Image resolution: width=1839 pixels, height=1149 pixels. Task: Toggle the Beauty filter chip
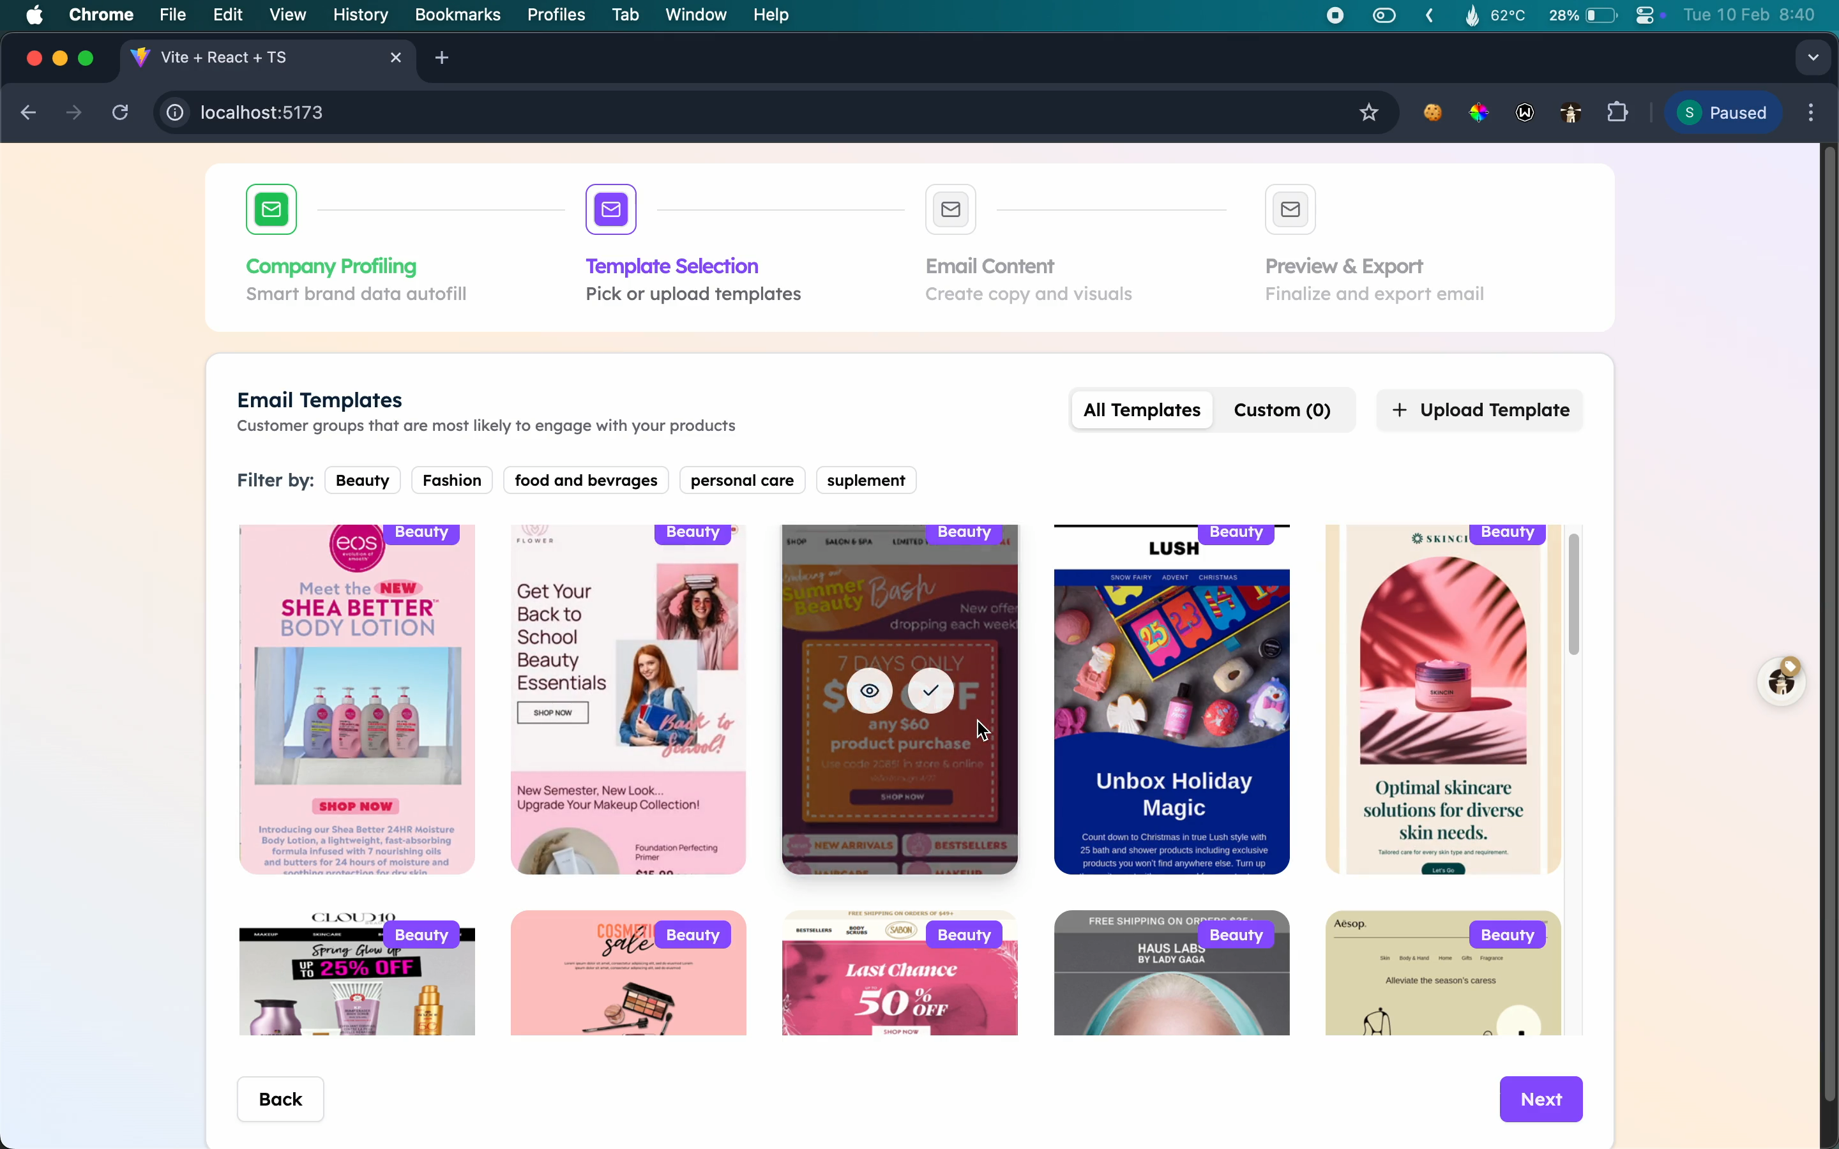point(361,479)
